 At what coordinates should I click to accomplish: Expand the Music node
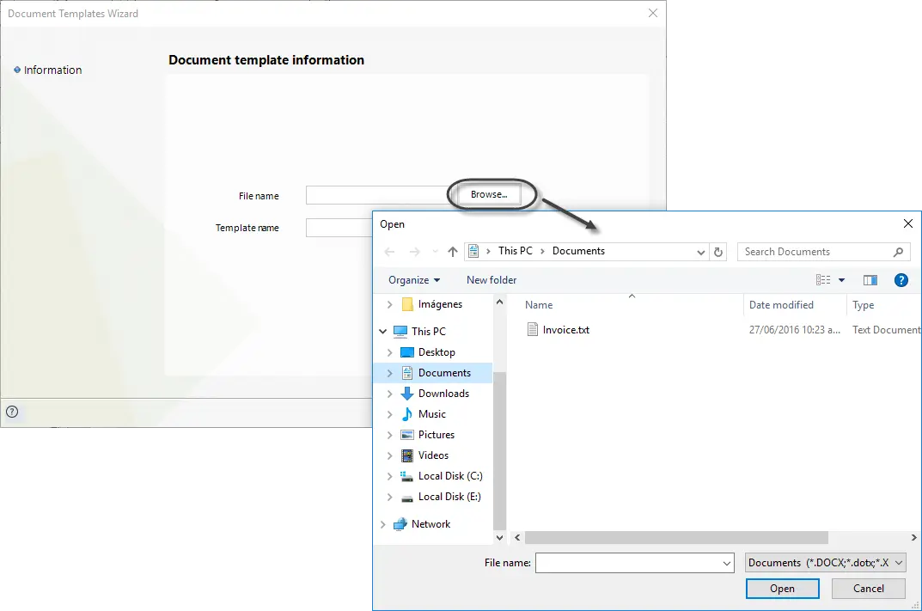(389, 414)
